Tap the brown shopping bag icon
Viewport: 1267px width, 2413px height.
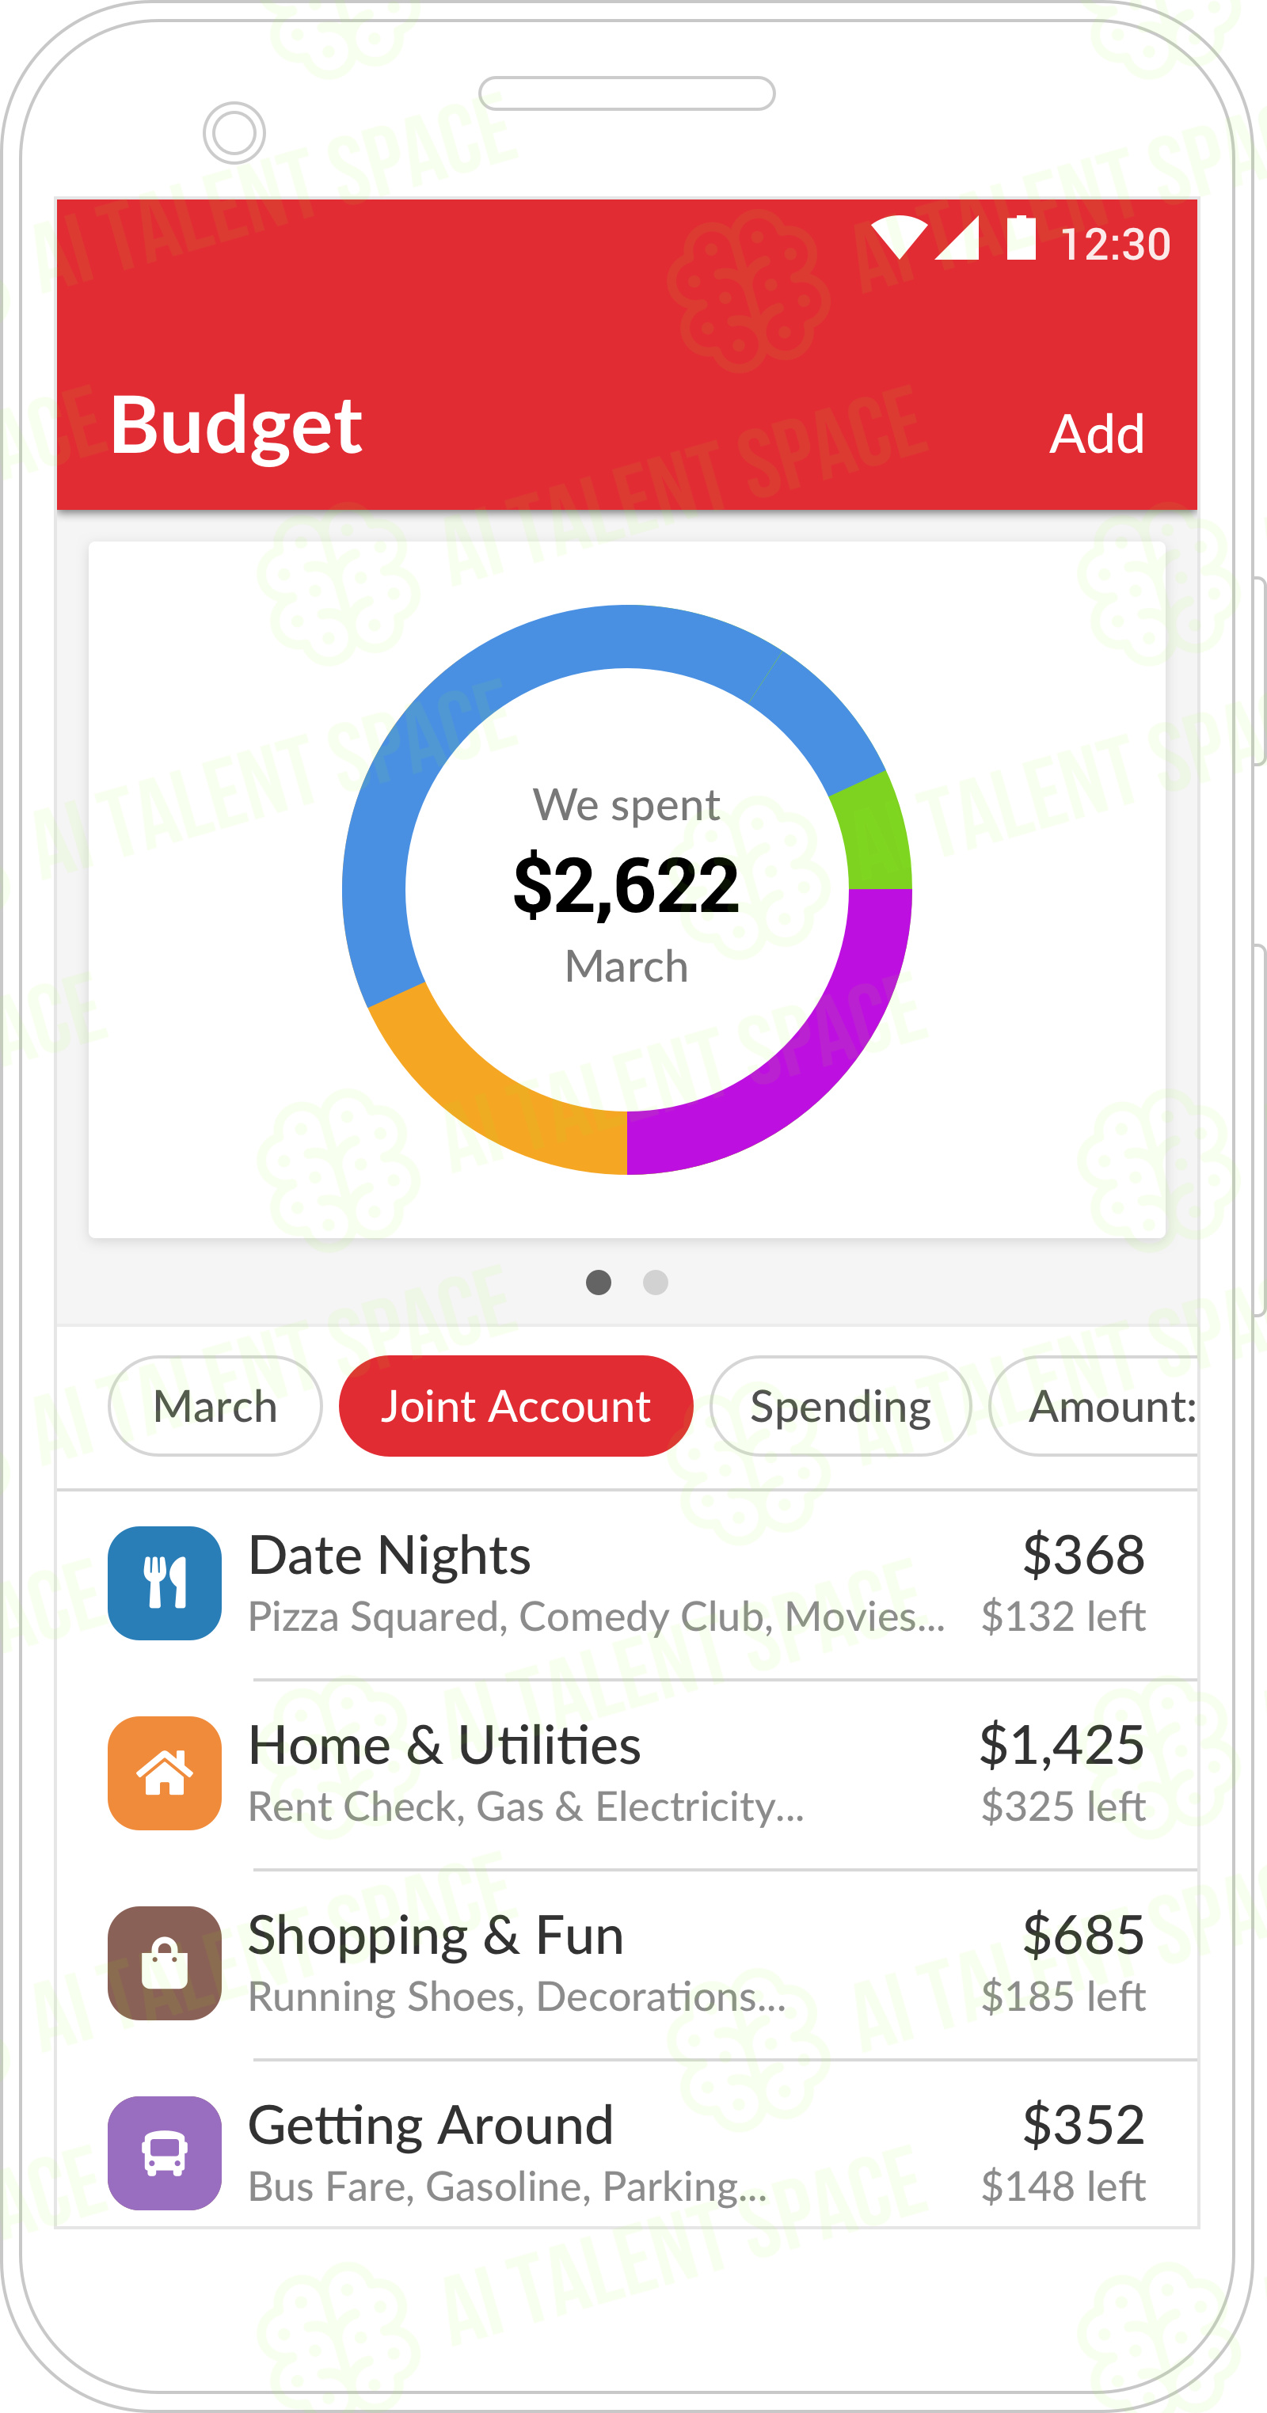coord(165,1963)
